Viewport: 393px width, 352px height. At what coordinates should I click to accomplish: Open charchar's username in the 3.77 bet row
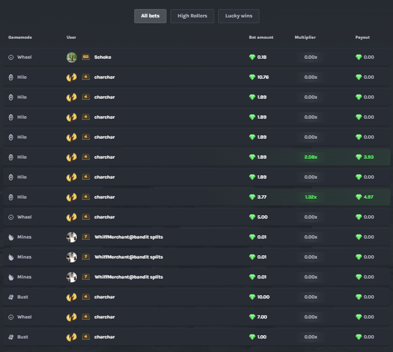click(105, 197)
